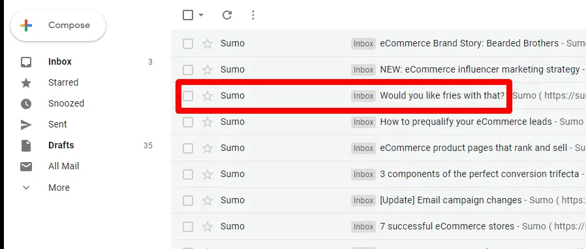Click the Sent paper-plane icon

coord(26,125)
